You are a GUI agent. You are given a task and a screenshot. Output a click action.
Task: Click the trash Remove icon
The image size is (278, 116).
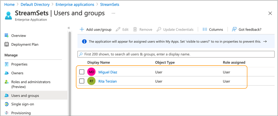(x=135, y=30)
